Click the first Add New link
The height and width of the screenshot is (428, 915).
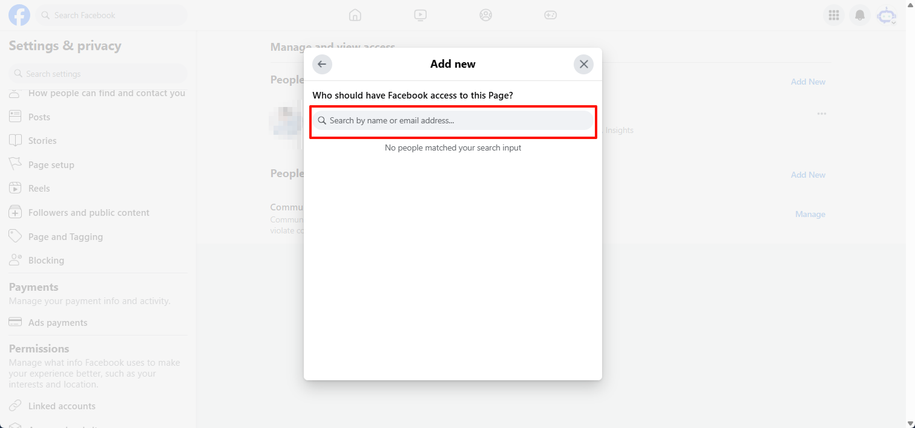(808, 82)
